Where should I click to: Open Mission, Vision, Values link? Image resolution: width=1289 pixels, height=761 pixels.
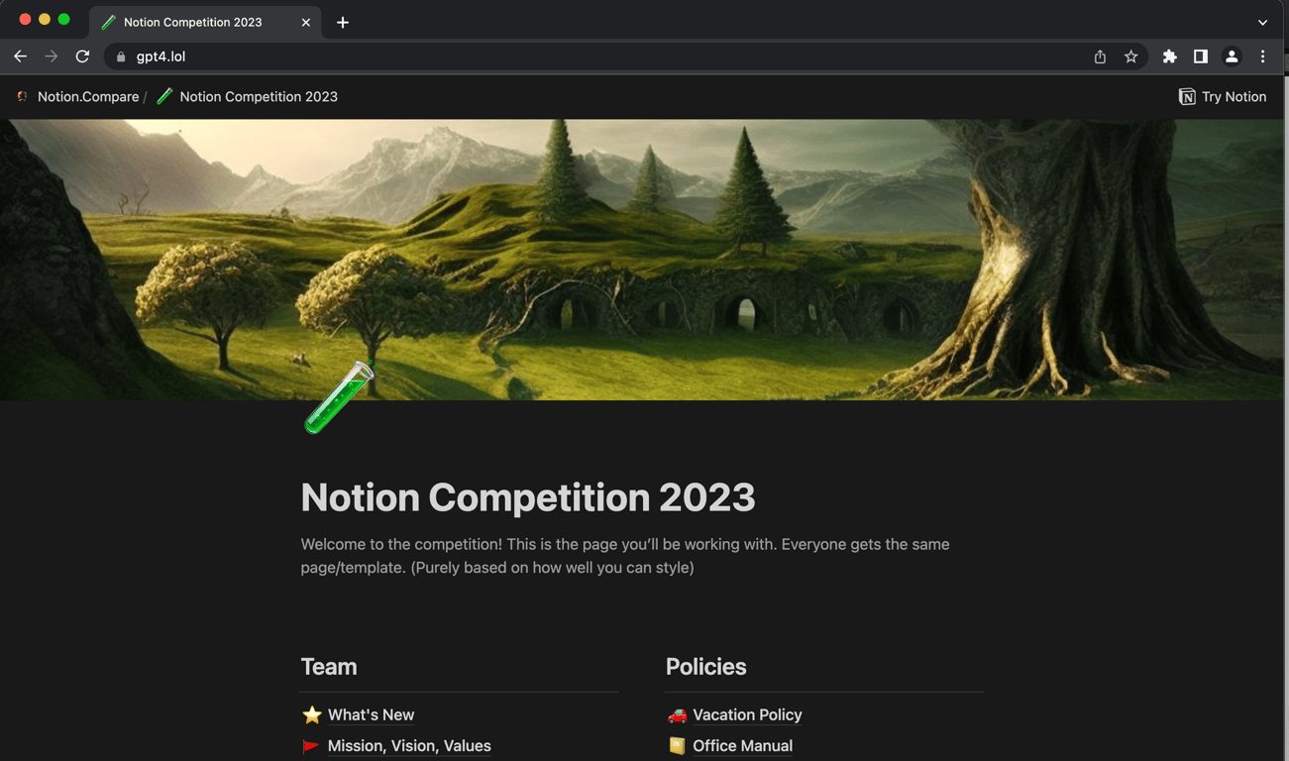tap(409, 746)
